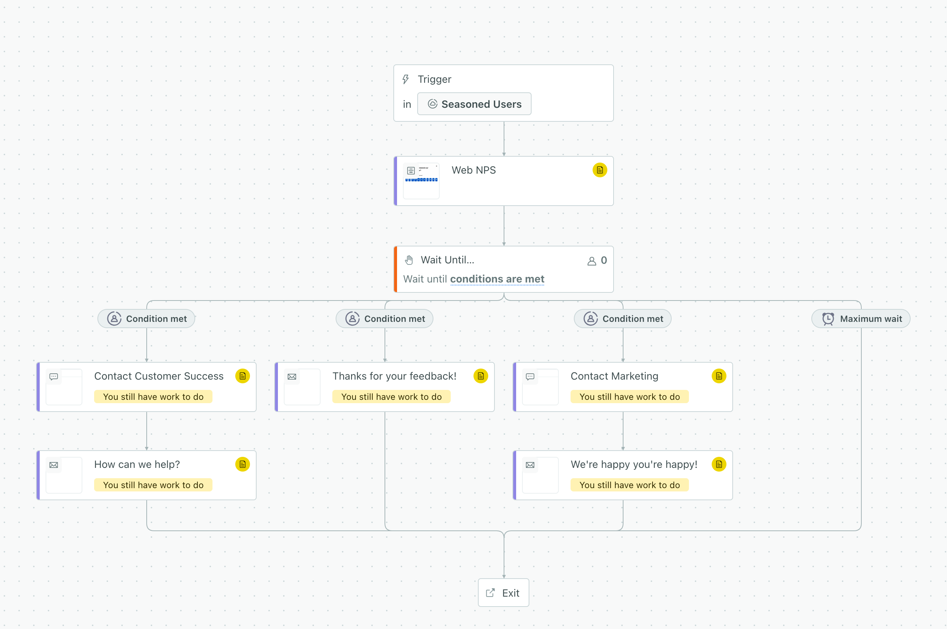
Task: Open the Seasoned Users segment chip
Action: click(474, 104)
